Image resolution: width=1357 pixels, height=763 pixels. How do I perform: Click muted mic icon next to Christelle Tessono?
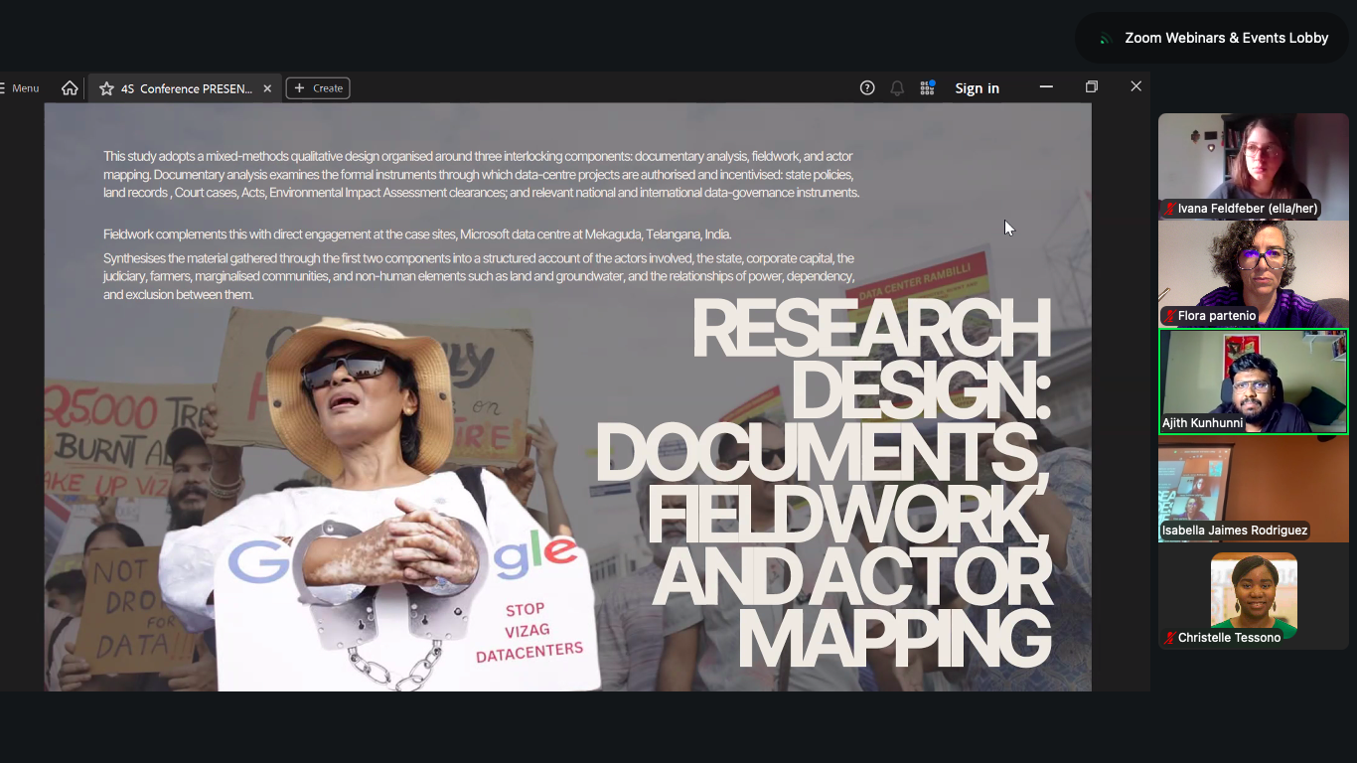coord(1170,638)
